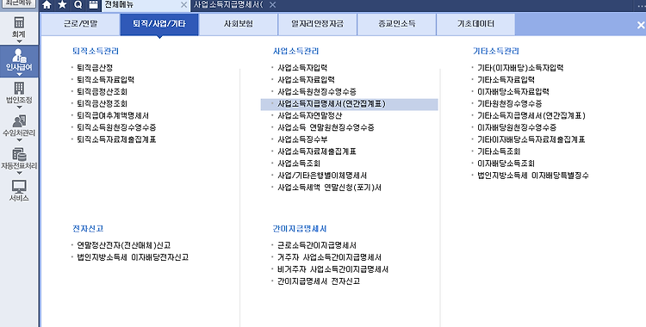Open 사업소득자입력
This screenshot has width=646, height=327.
[302, 67]
